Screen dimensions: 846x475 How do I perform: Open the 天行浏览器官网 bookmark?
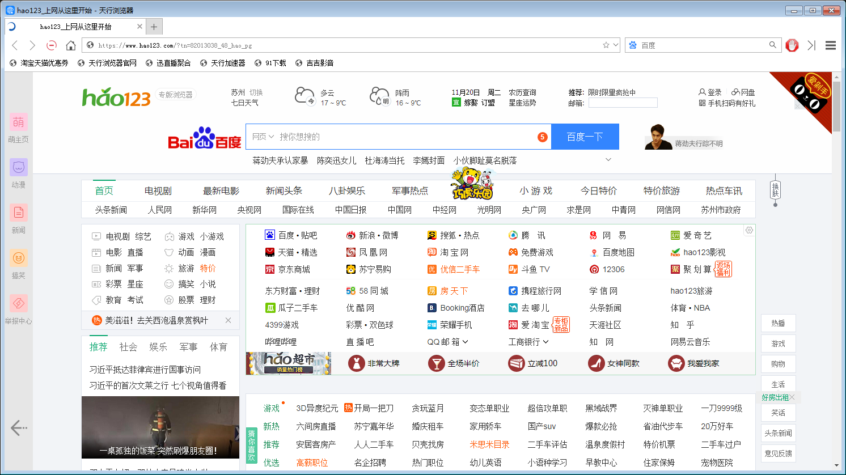point(107,63)
